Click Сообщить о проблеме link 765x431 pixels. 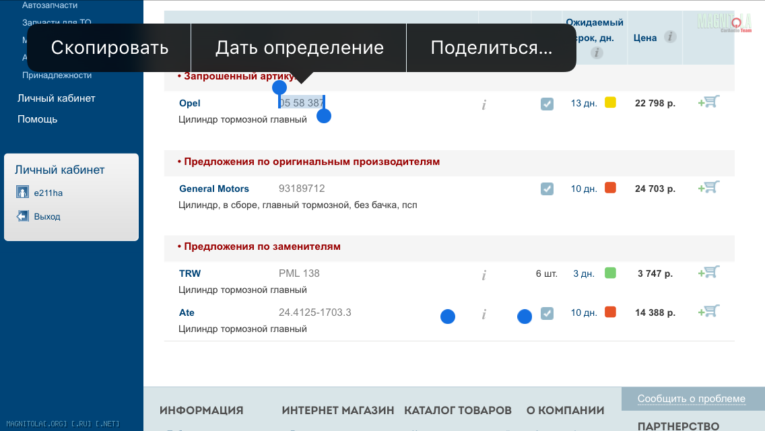(692, 399)
